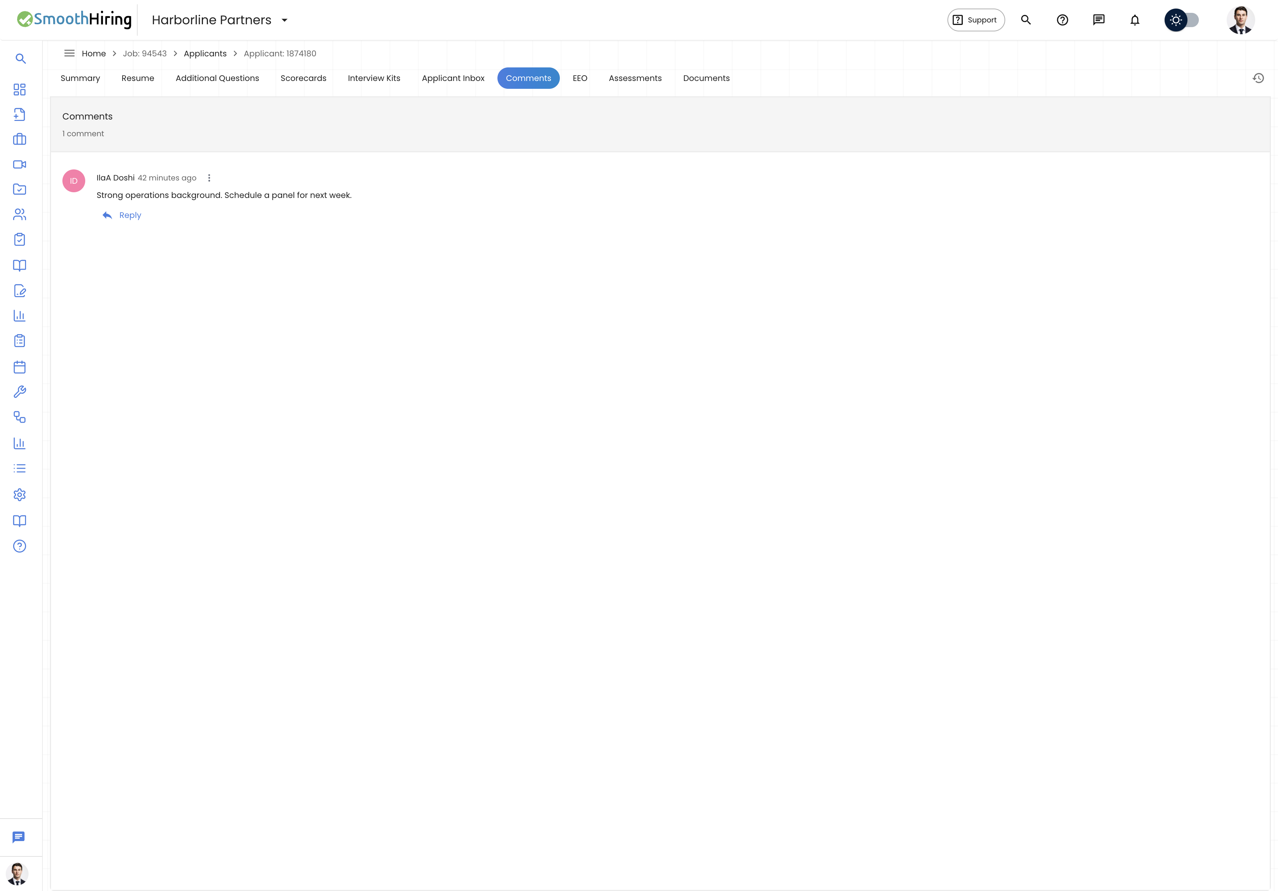
Task: Toggle the light/dark theme switch
Action: coord(1182,20)
